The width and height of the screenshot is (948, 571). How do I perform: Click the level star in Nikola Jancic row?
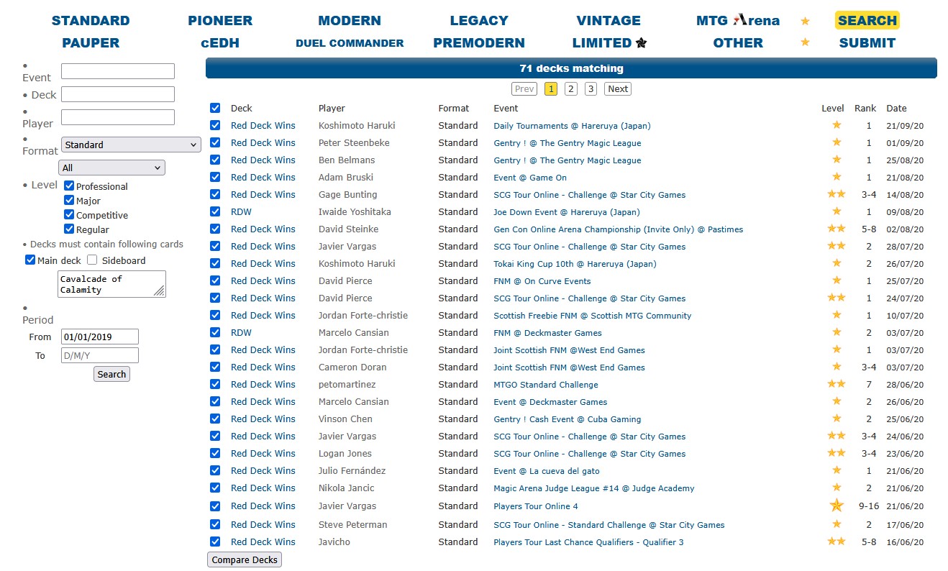[x=837, y=488]
